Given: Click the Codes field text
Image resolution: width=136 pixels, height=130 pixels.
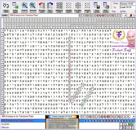Looking at the screenshot, I should coord(24,15).
